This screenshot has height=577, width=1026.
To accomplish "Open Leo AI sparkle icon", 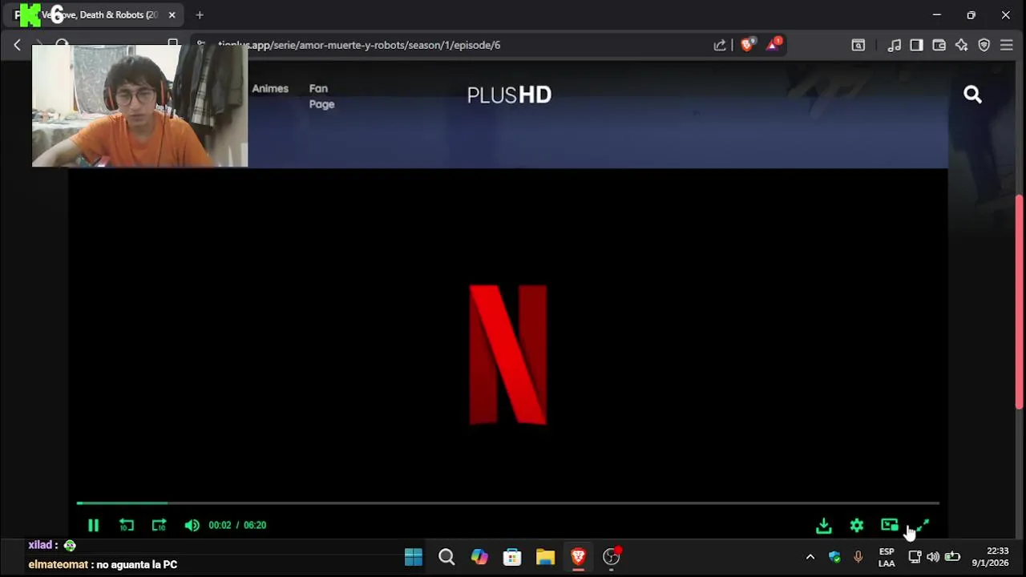I will pos(961,45).
